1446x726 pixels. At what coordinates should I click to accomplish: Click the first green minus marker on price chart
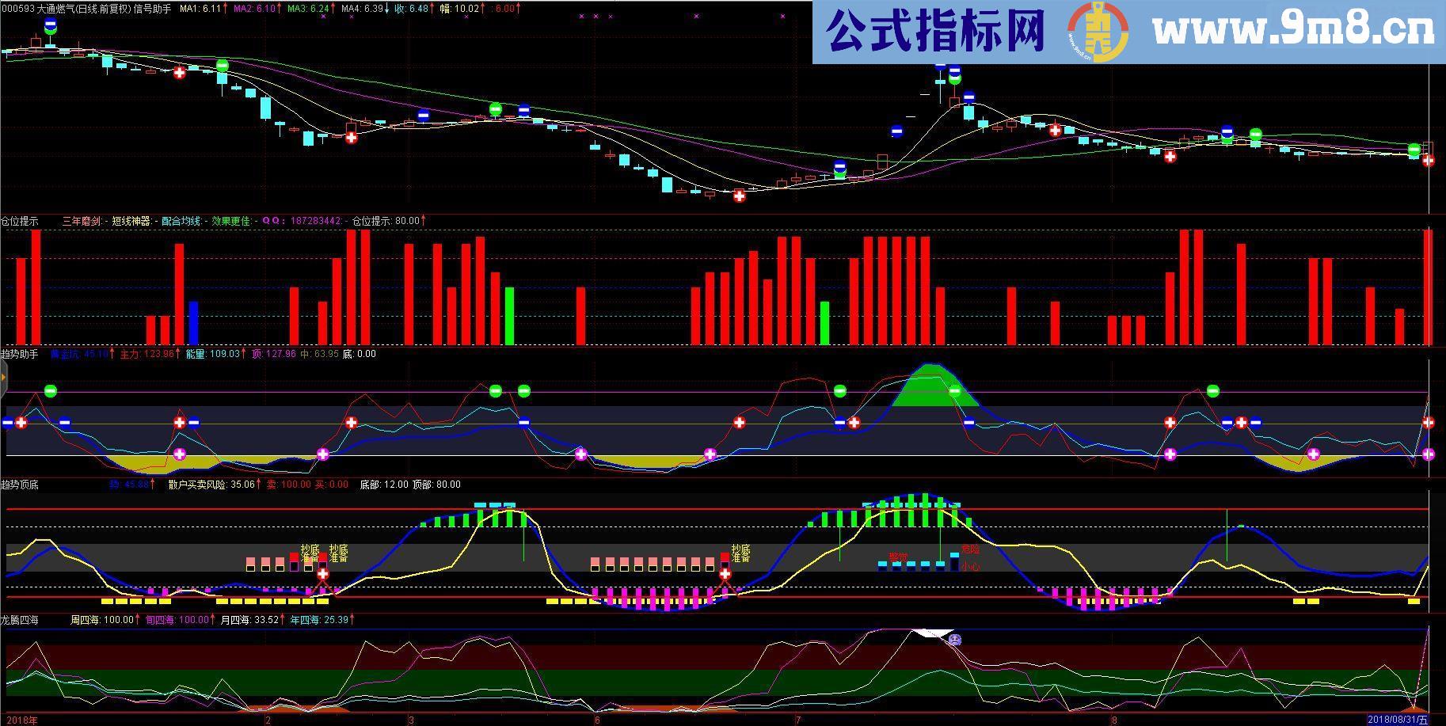pos(223,66)
